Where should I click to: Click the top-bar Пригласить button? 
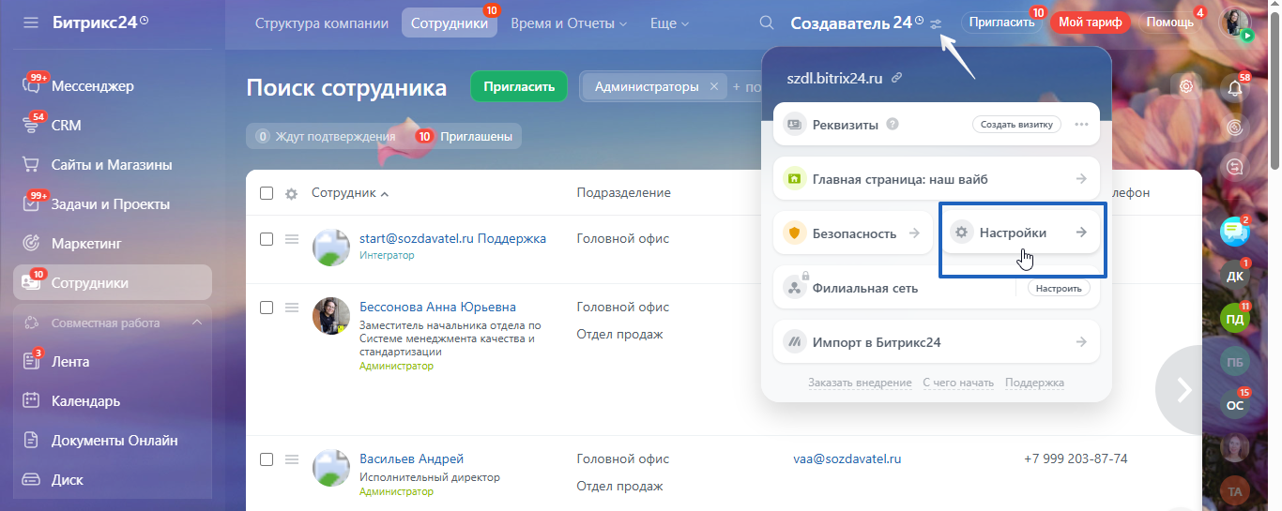[x=1002, y=23]
